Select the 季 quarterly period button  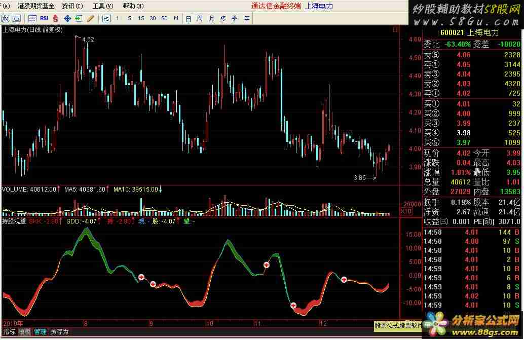(235, 19)
